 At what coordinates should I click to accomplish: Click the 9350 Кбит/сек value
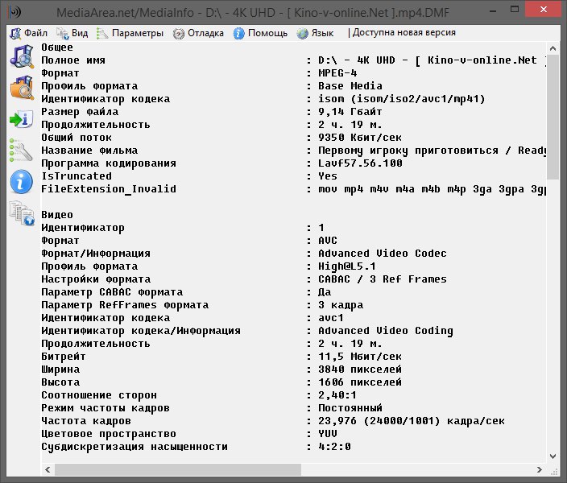pyautogui.click(x=360, y=138)
